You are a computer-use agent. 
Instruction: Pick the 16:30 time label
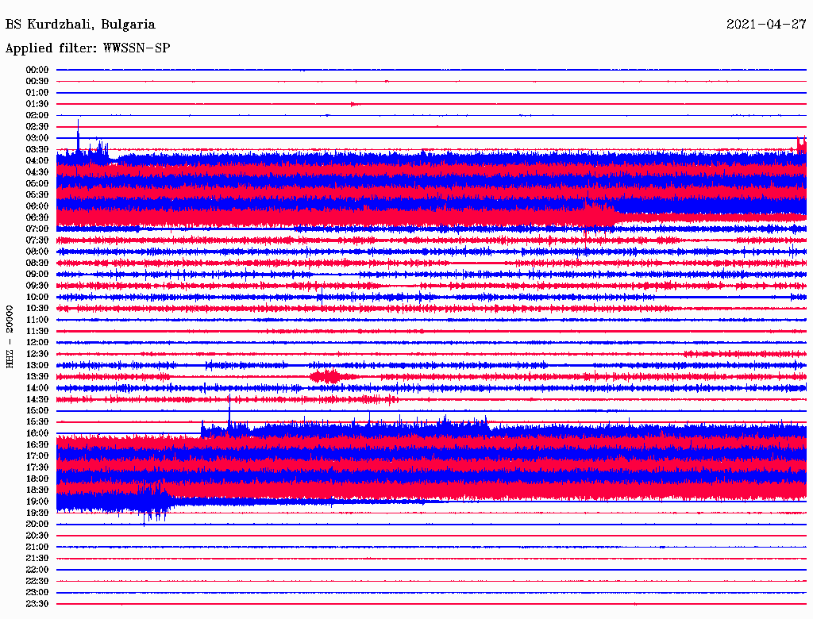click(x=37, y=444)
